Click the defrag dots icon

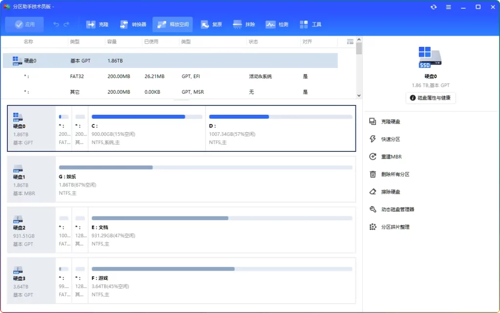[373, 226]
